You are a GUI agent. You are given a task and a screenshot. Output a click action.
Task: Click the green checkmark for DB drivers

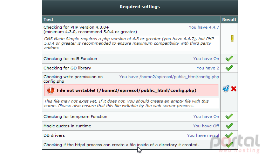(229, 135)
